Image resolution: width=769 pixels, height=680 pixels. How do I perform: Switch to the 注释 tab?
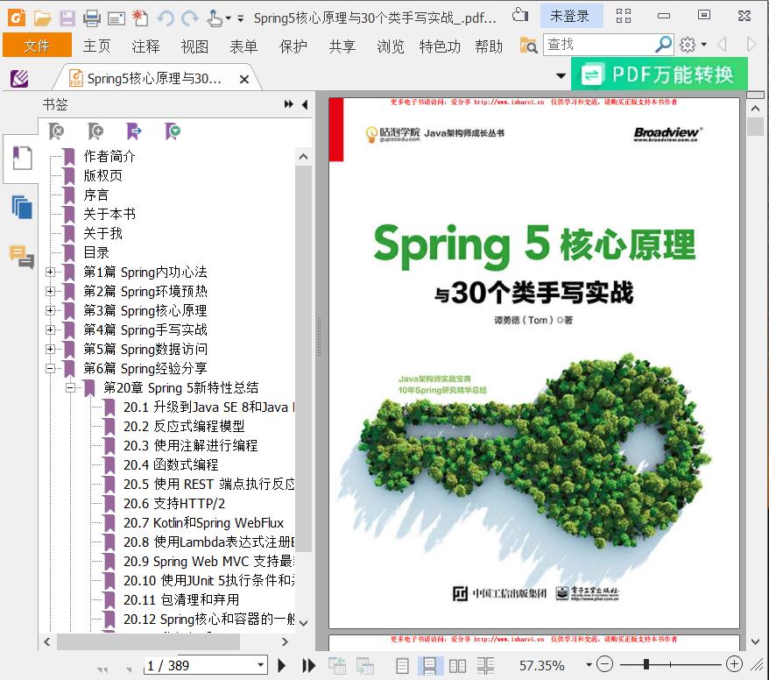pyautogui.click(x=145, y=46)
